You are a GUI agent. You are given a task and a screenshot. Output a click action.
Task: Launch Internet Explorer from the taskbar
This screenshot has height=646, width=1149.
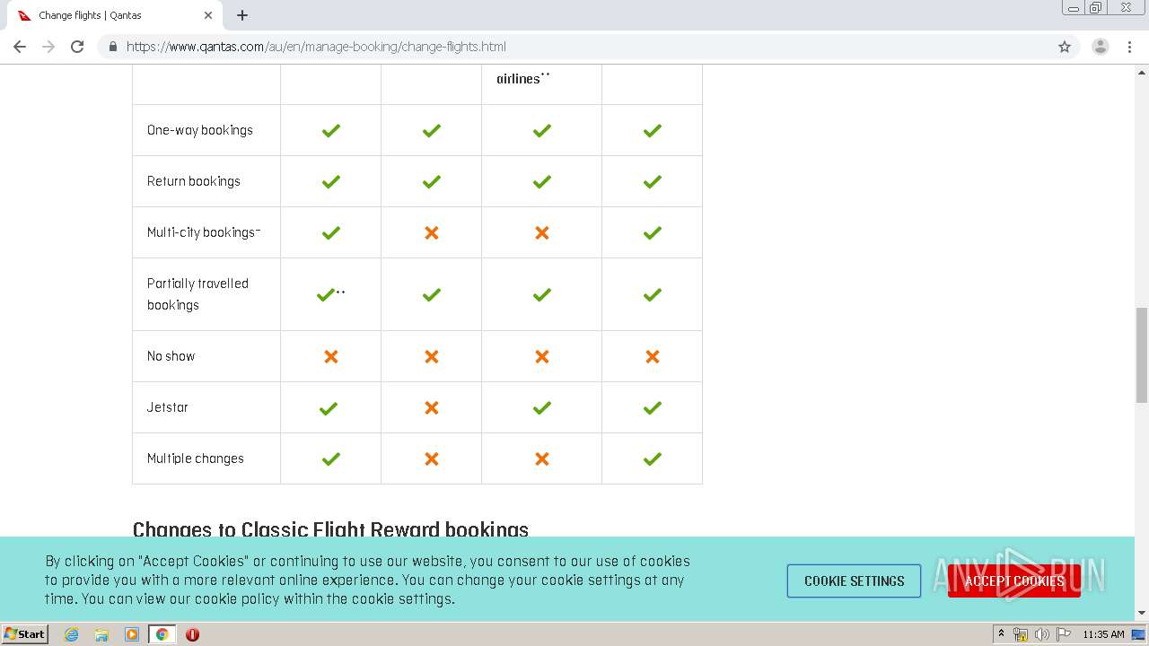pos(71,634)
